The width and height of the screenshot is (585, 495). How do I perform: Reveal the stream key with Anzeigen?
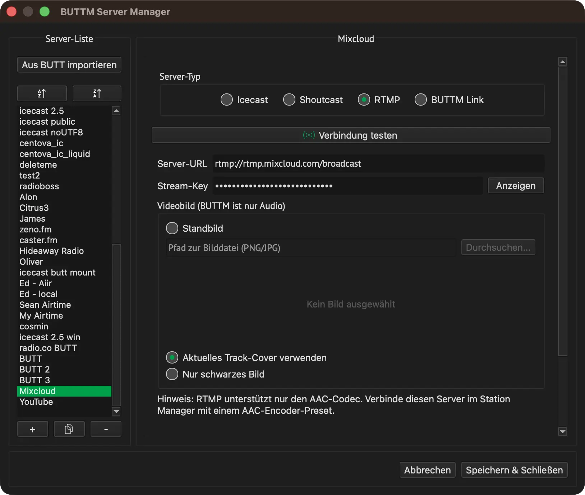click(x=516, y=185)
